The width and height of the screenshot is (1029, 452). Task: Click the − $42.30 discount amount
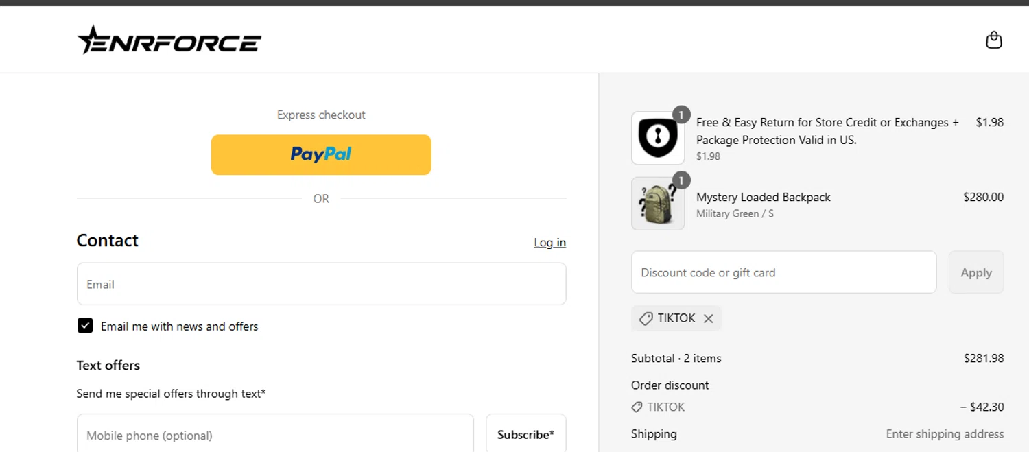click(x=982, y=407)
